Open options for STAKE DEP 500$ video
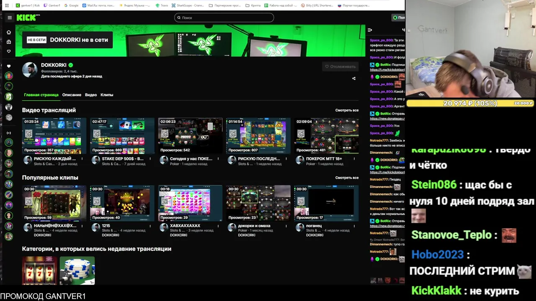This screenshot has width=536, height=301. (x=150, y=159)
